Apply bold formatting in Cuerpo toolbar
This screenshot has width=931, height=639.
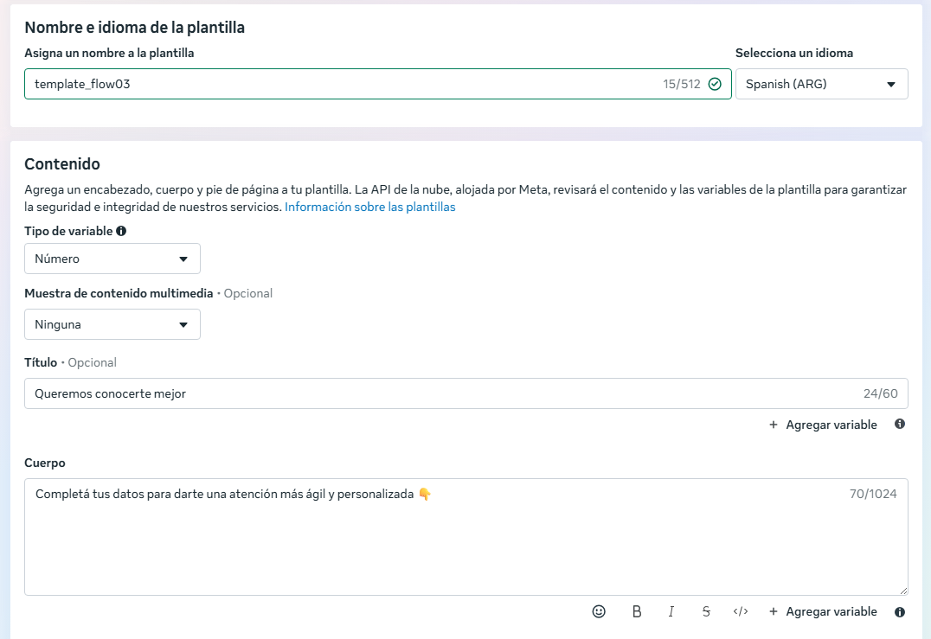click(x=637, y=611)
